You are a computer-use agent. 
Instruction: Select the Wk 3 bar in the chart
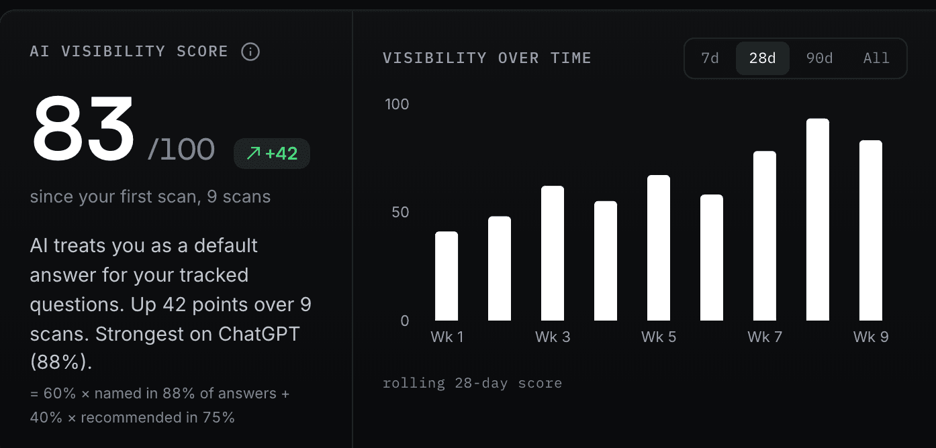553,254
